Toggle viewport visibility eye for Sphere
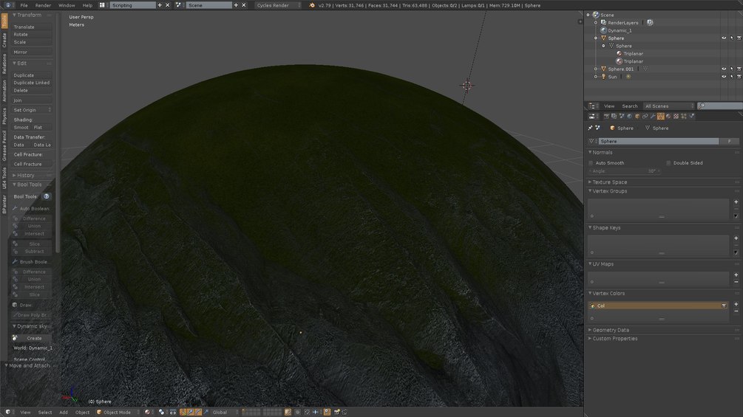 pos(724,38)
